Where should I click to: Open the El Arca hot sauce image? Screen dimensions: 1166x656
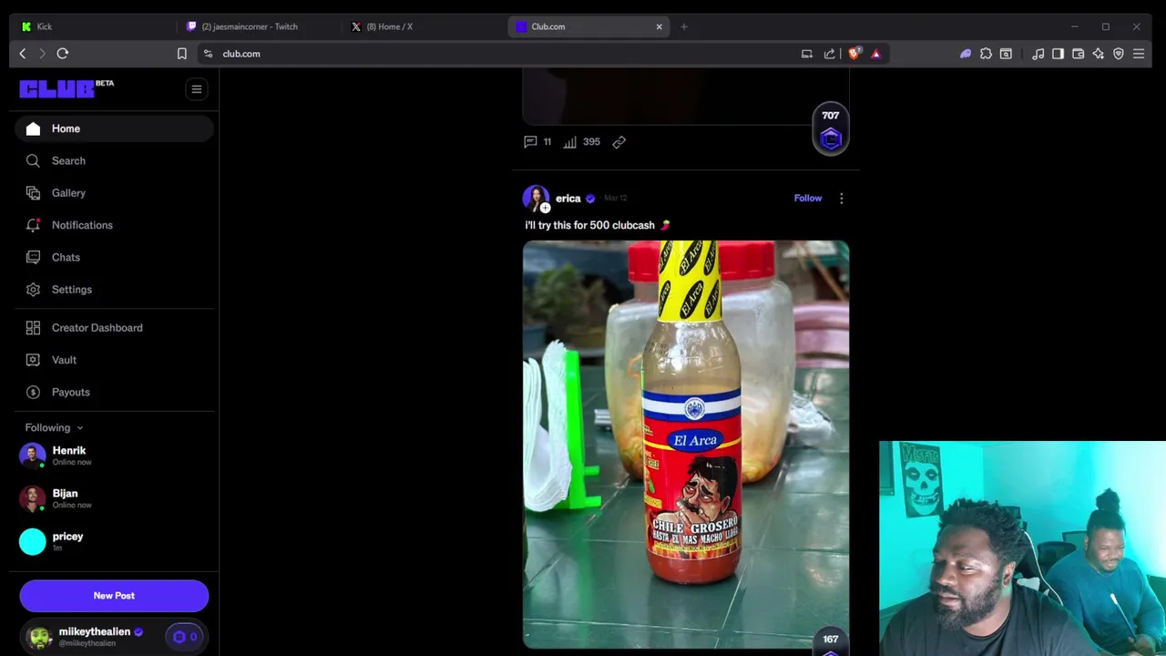[x=686, y=445]
